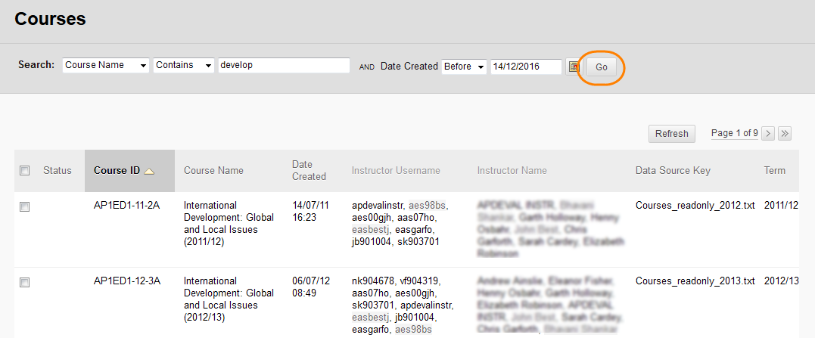
Task: Open the date picker calendar icon
Action: pyautogui.click(x=574, y=67)
